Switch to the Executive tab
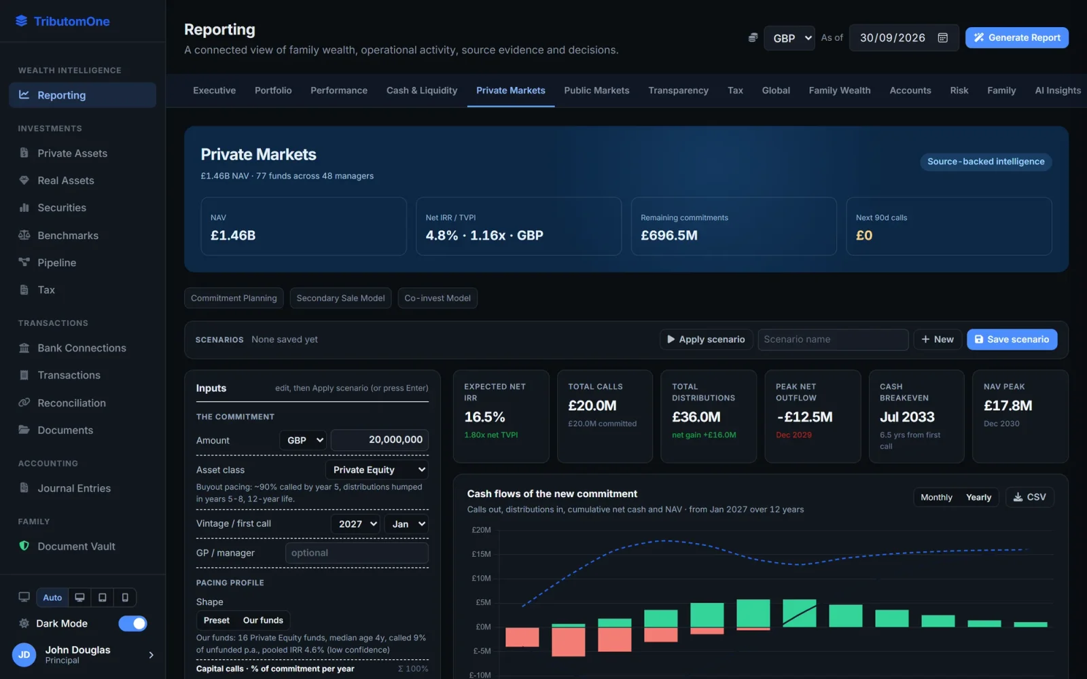 (214, 90)
